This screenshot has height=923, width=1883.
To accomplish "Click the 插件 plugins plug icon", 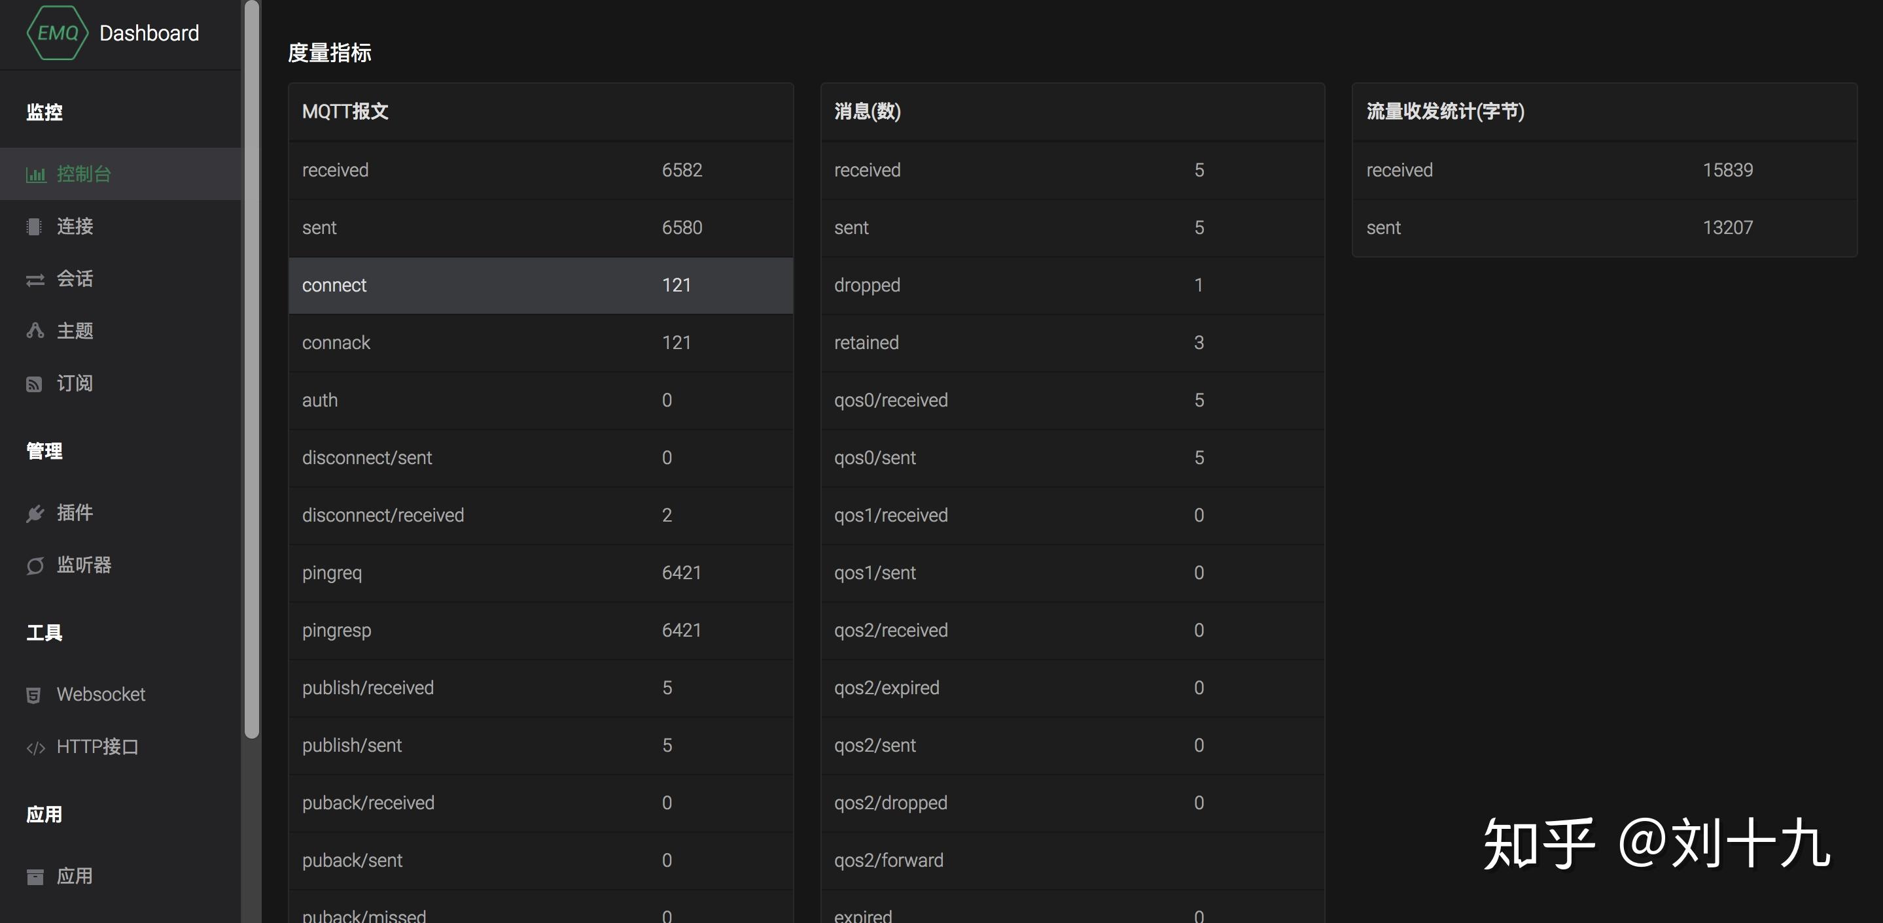I will click(x=35, y=513).
